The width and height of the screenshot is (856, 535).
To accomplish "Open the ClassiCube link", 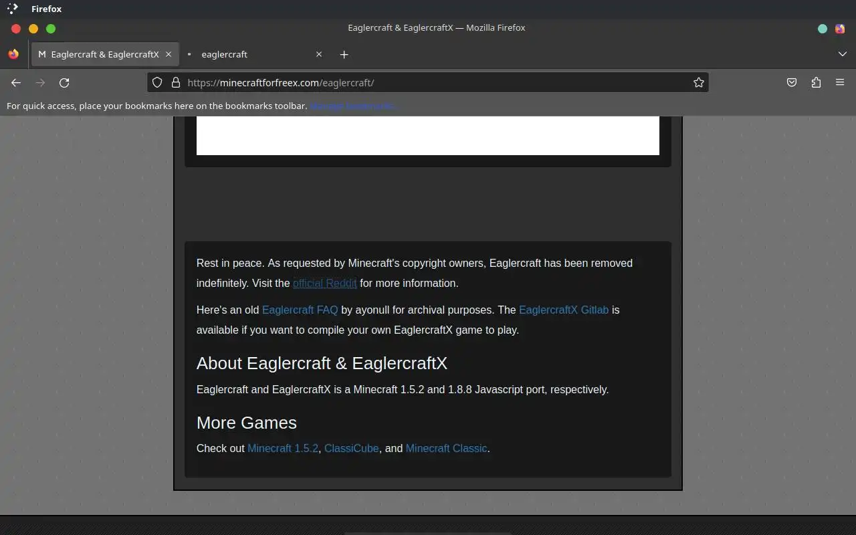I will (x=352, y=448).
